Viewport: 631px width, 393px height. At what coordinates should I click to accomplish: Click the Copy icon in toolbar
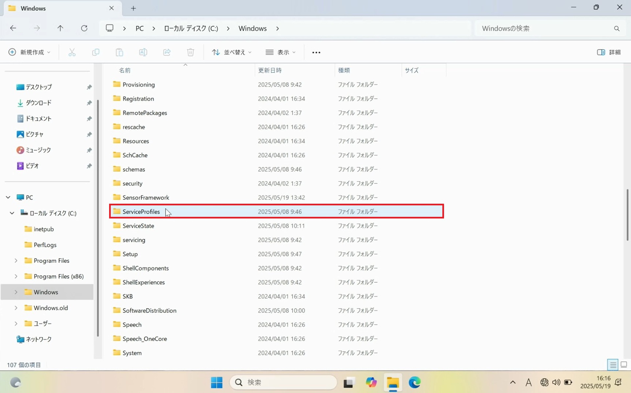point(96,52)
